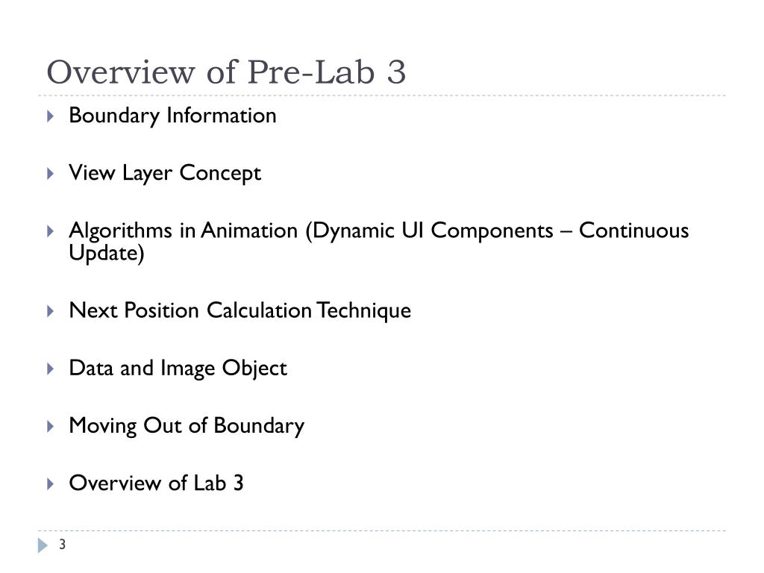Click the dashed divider under the title
Viewport: 764px width, 573px height.
[382, 95]
